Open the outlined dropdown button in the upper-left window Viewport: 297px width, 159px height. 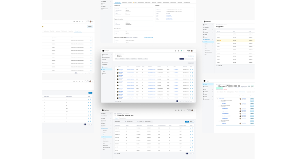(x=90, y=26)
